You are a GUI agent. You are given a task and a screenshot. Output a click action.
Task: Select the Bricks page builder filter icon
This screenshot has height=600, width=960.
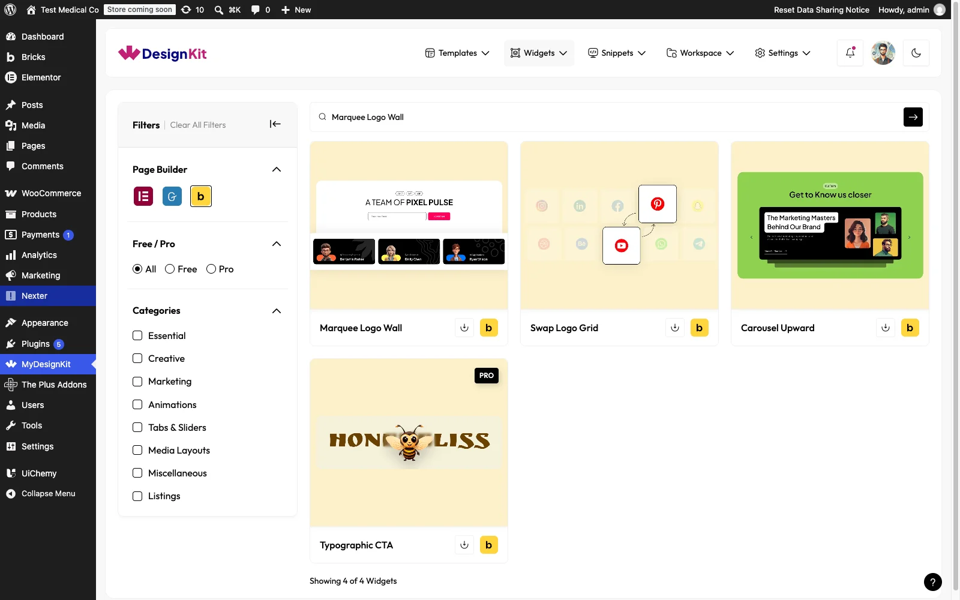tap(201, 196)
